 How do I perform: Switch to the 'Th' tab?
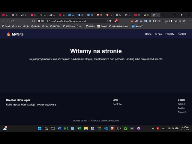pyautogui.click(x=15, y=15)
